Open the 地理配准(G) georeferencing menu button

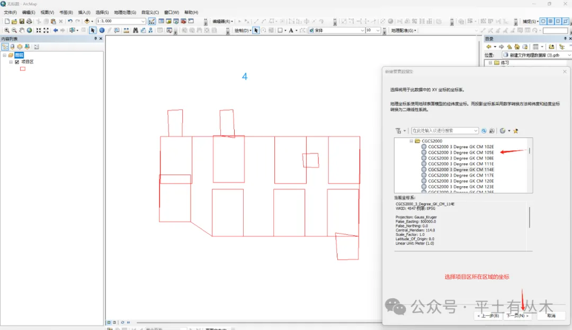click(x=404, y=31)
